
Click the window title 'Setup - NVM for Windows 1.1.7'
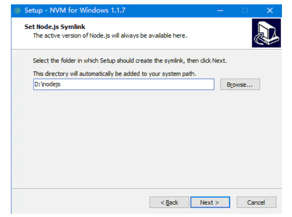click(x=75, y=10)
